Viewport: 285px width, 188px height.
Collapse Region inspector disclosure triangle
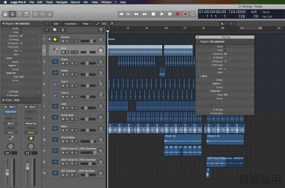pyautogui.click(x=4, y=24)
